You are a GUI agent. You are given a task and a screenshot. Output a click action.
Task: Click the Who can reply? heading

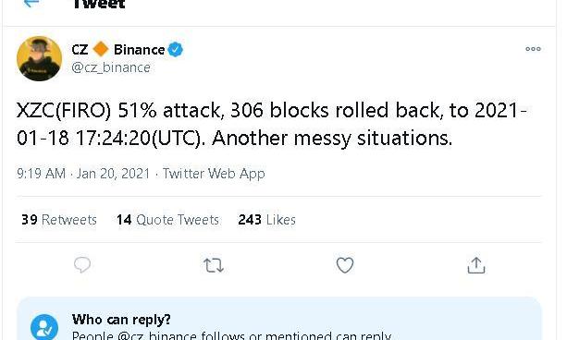pyautogui.click(x=121, y=320)
